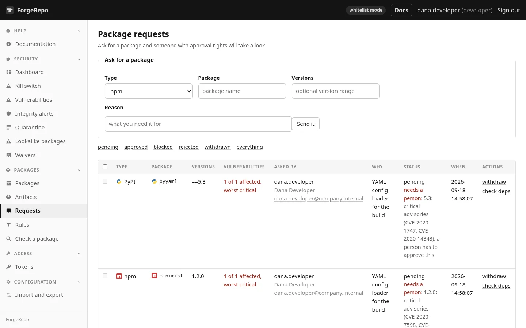Click the Packages box icon
The height and width of the screenshot is (328, 526).
(8, 183)
